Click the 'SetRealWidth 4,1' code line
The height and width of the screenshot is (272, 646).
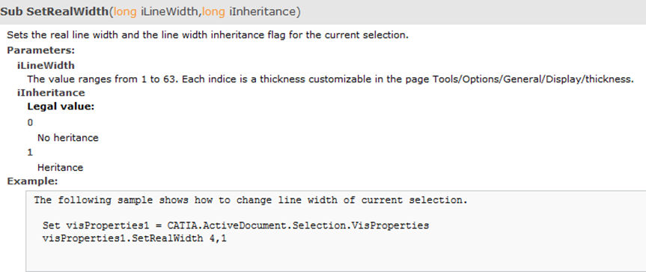135,238
